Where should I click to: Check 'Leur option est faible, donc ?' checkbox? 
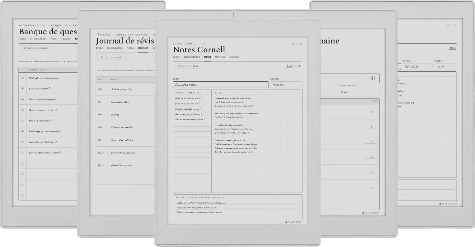pos(22,142)
